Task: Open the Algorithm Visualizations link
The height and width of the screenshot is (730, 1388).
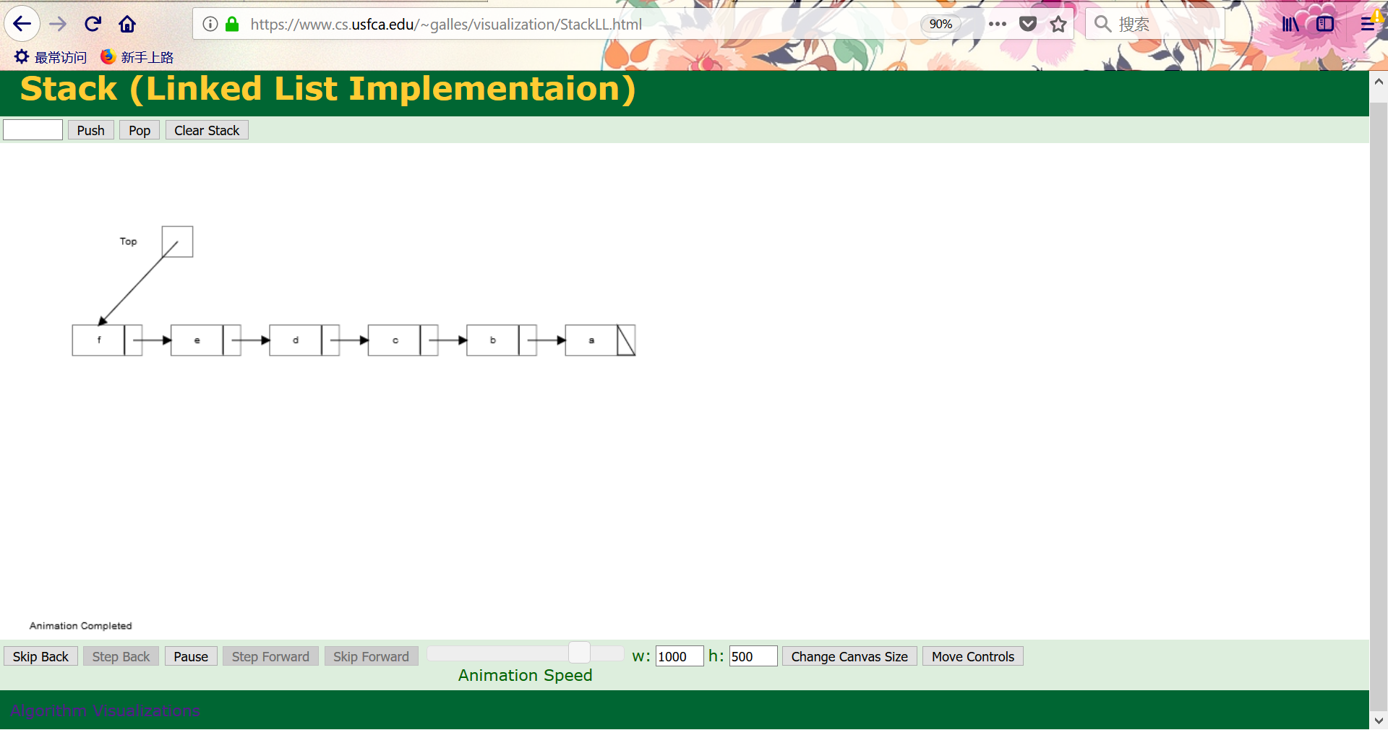Action: click(x=105, y=710)
